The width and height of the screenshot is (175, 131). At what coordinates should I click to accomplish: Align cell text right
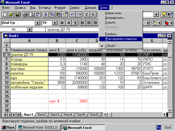click(x=95, y=23)
